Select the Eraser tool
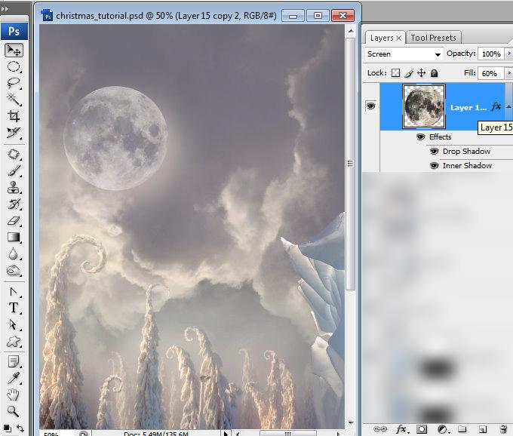Image resolution: width=513 pixels, height=436 pixels. click(x=14, y=221)
